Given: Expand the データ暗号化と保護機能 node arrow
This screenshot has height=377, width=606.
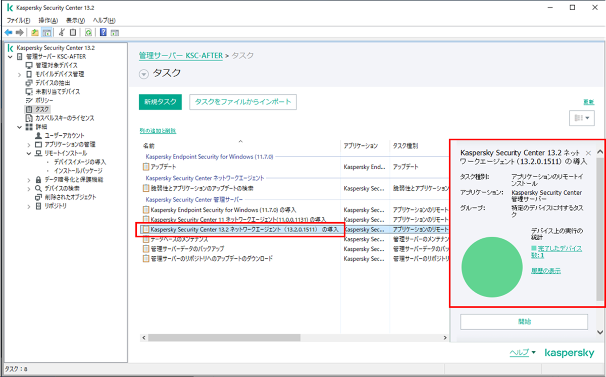Looking at the screenshot, I should [29, 180].
